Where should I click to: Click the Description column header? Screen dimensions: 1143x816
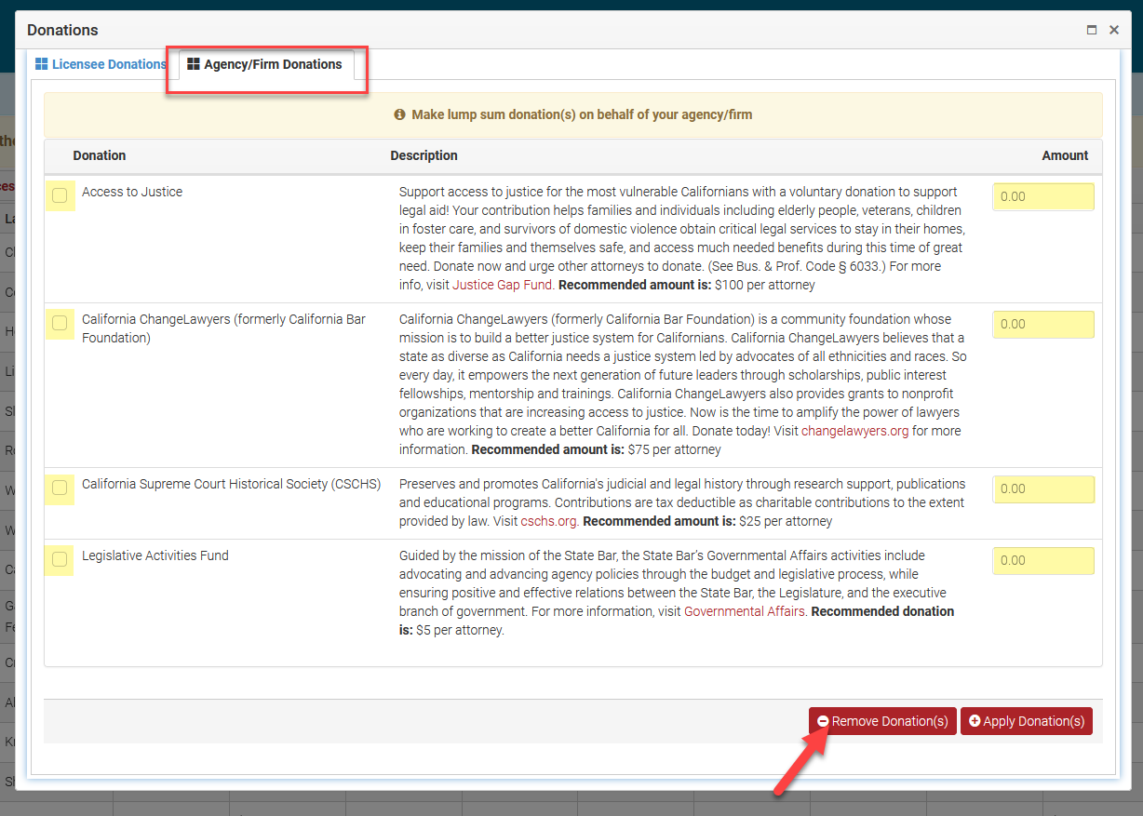tap(424, 155)
